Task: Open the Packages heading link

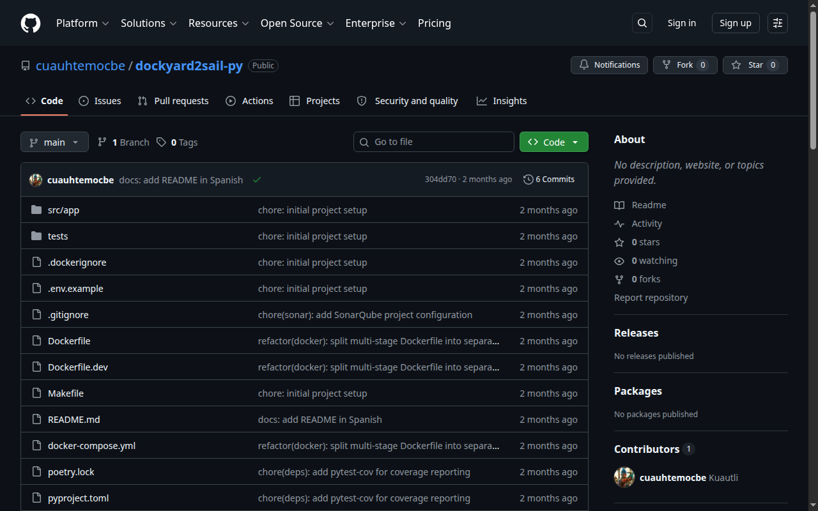Action: pos(638,391)
